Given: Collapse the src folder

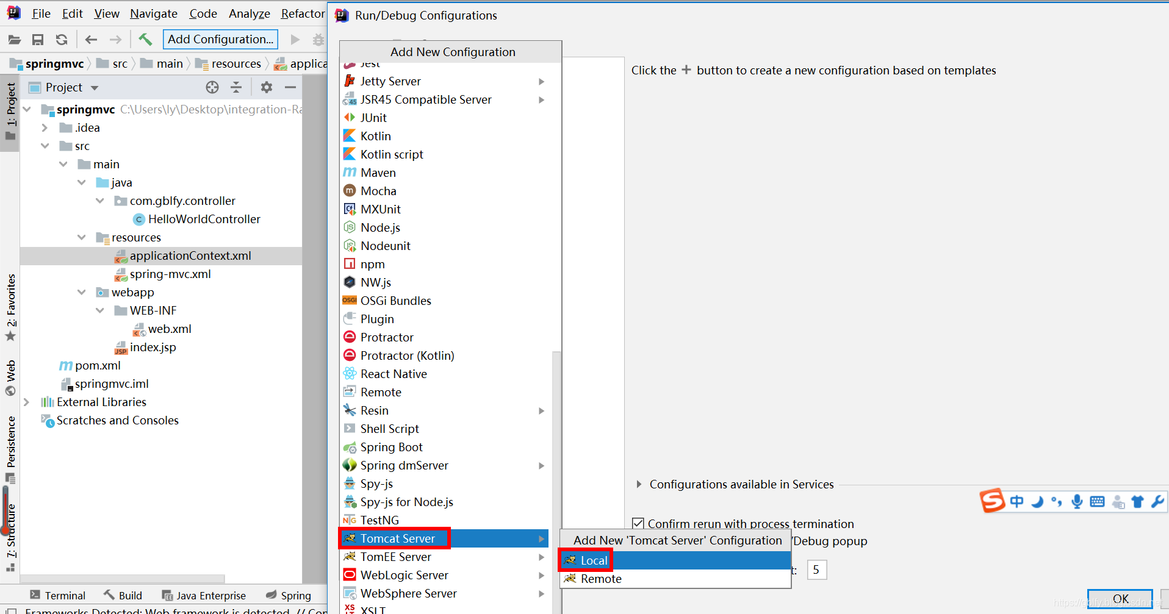Looking at the screenshot, I should pos(45,146).
